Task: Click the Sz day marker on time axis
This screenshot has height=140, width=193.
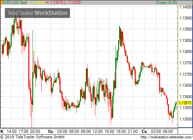Action: (x=50, y=132)
